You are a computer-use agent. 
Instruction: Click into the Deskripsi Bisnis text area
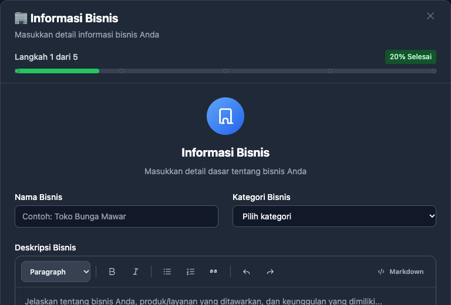(x=225, y=296)
